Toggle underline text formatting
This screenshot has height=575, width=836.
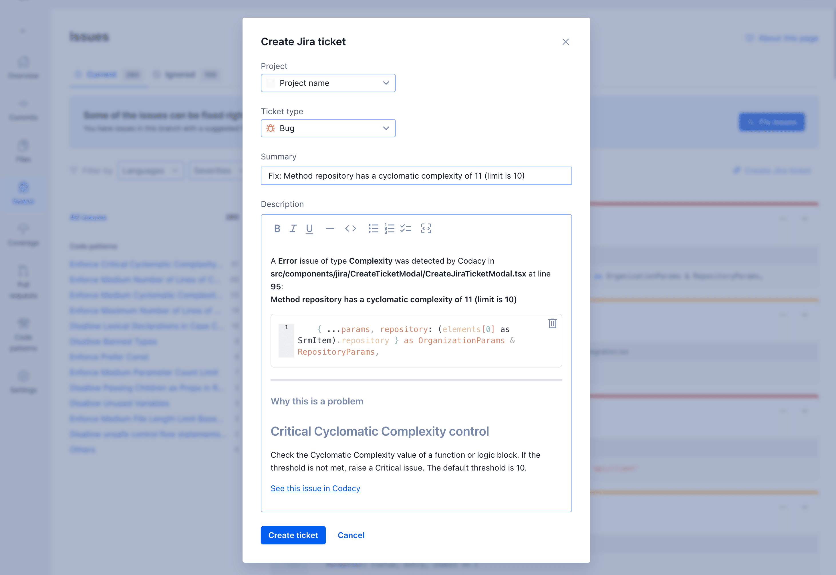(x=309, y=228)
